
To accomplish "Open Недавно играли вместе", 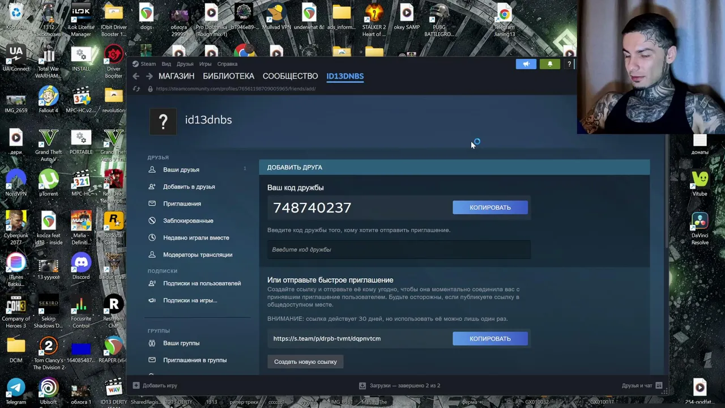I will coord(197,237).
